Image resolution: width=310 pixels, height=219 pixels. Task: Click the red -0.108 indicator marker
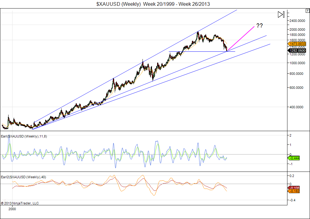click(x=296, y=188)
